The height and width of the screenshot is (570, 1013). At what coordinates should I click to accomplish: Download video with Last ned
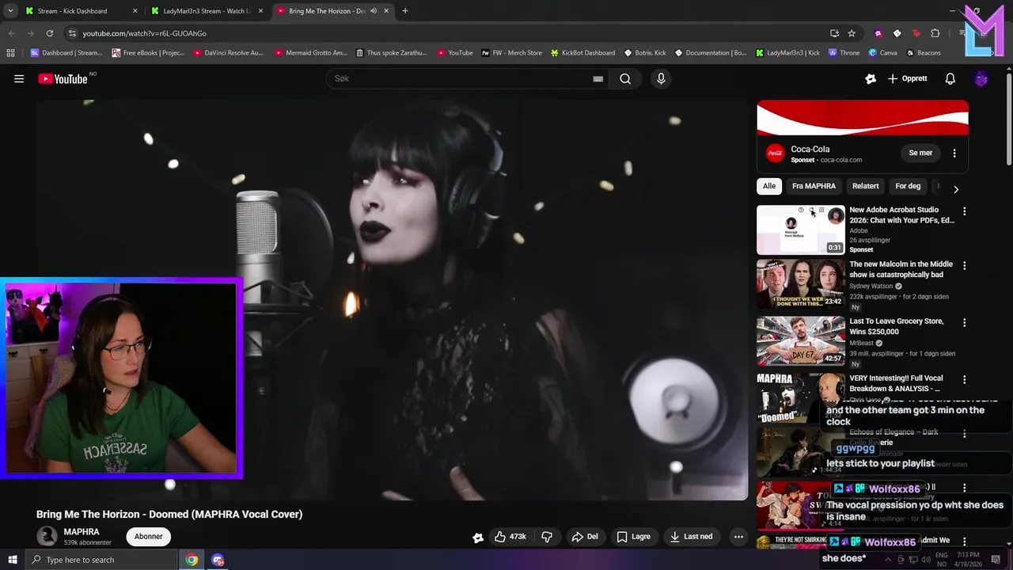coord(691,536)
